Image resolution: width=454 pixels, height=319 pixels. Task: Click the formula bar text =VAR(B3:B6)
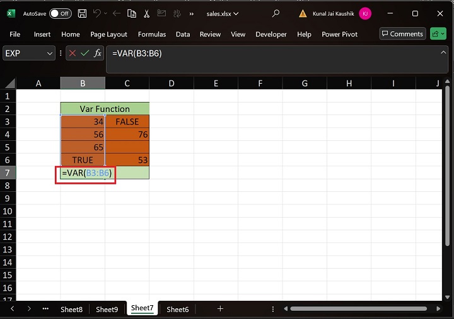[137, 53]
